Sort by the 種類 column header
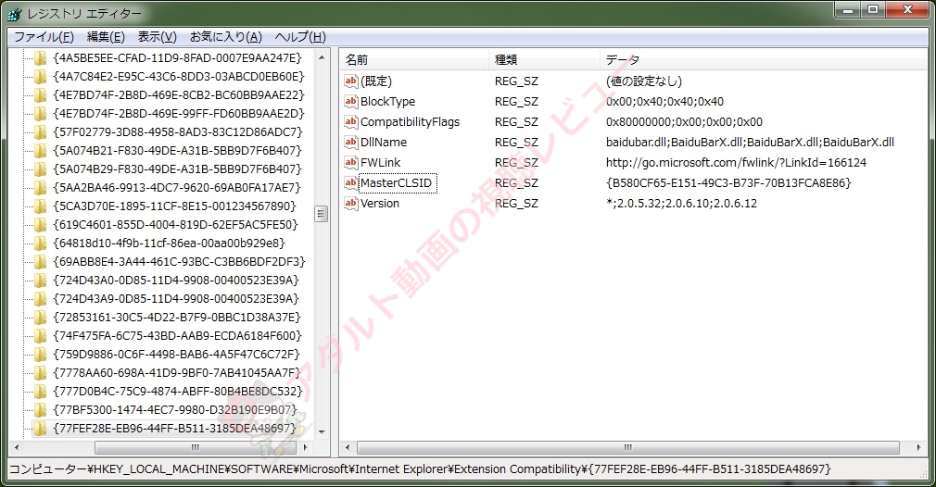Image resolution: width=936 pixels, height=487 pixels. (x=544, y=59)
